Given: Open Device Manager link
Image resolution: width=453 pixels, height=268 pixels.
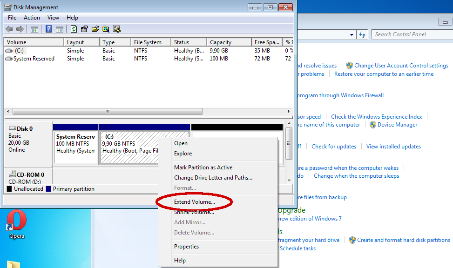Looking at the screenshot, I should point(397,125).
